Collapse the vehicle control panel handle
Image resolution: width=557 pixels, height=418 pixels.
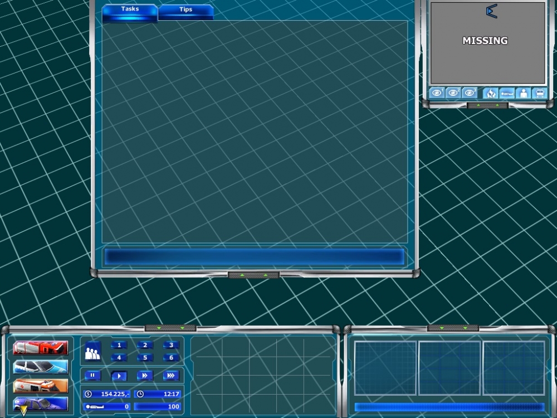coord(170,328)
